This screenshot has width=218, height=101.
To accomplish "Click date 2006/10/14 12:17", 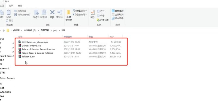I will (x=72, y=53).
